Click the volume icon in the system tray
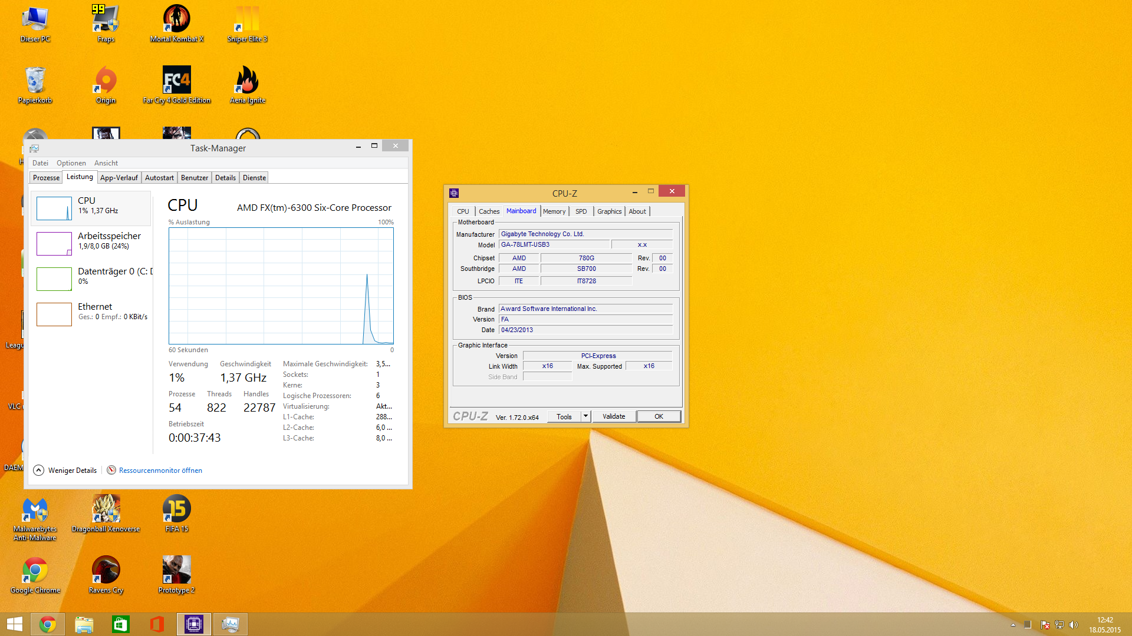The image size is (1132, 636). coord(1074,624)
